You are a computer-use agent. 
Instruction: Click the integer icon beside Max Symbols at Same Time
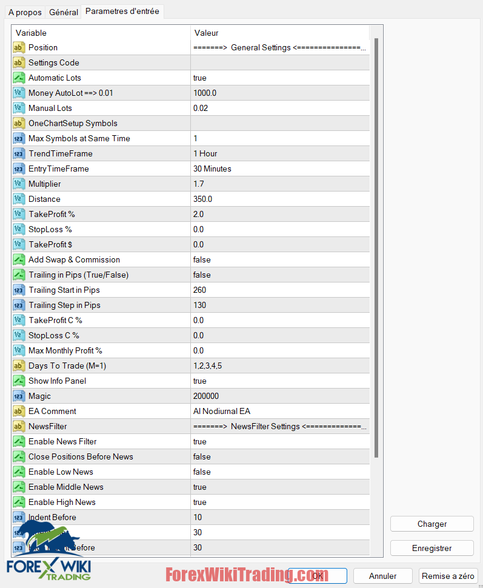click(x=19, y=138)
